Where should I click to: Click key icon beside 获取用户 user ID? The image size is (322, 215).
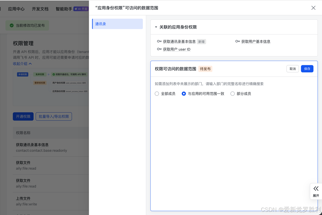[159, 49]
